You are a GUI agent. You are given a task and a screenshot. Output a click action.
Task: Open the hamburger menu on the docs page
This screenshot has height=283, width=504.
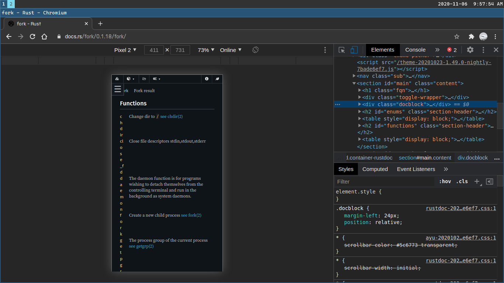[118, 89]
